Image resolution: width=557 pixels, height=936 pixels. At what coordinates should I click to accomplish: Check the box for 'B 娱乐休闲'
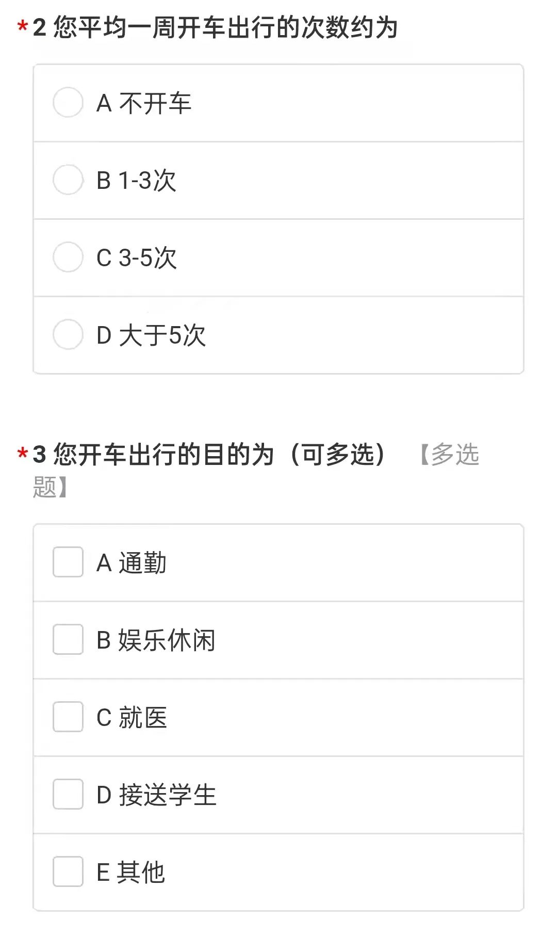point(68,640)
